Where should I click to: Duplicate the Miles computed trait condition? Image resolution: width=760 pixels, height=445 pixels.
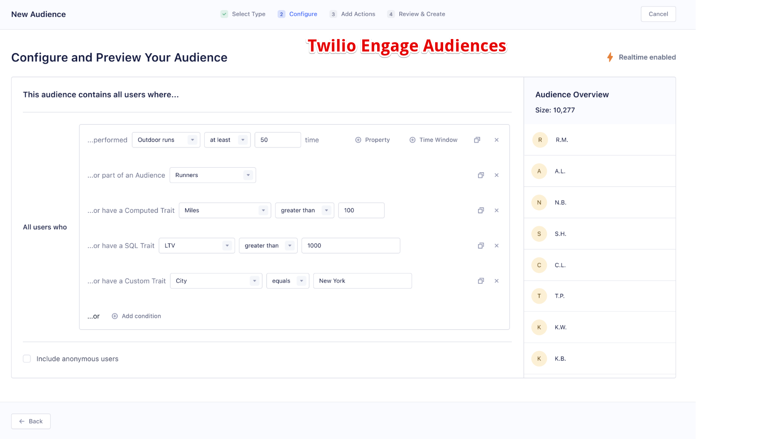coord(481,210)
